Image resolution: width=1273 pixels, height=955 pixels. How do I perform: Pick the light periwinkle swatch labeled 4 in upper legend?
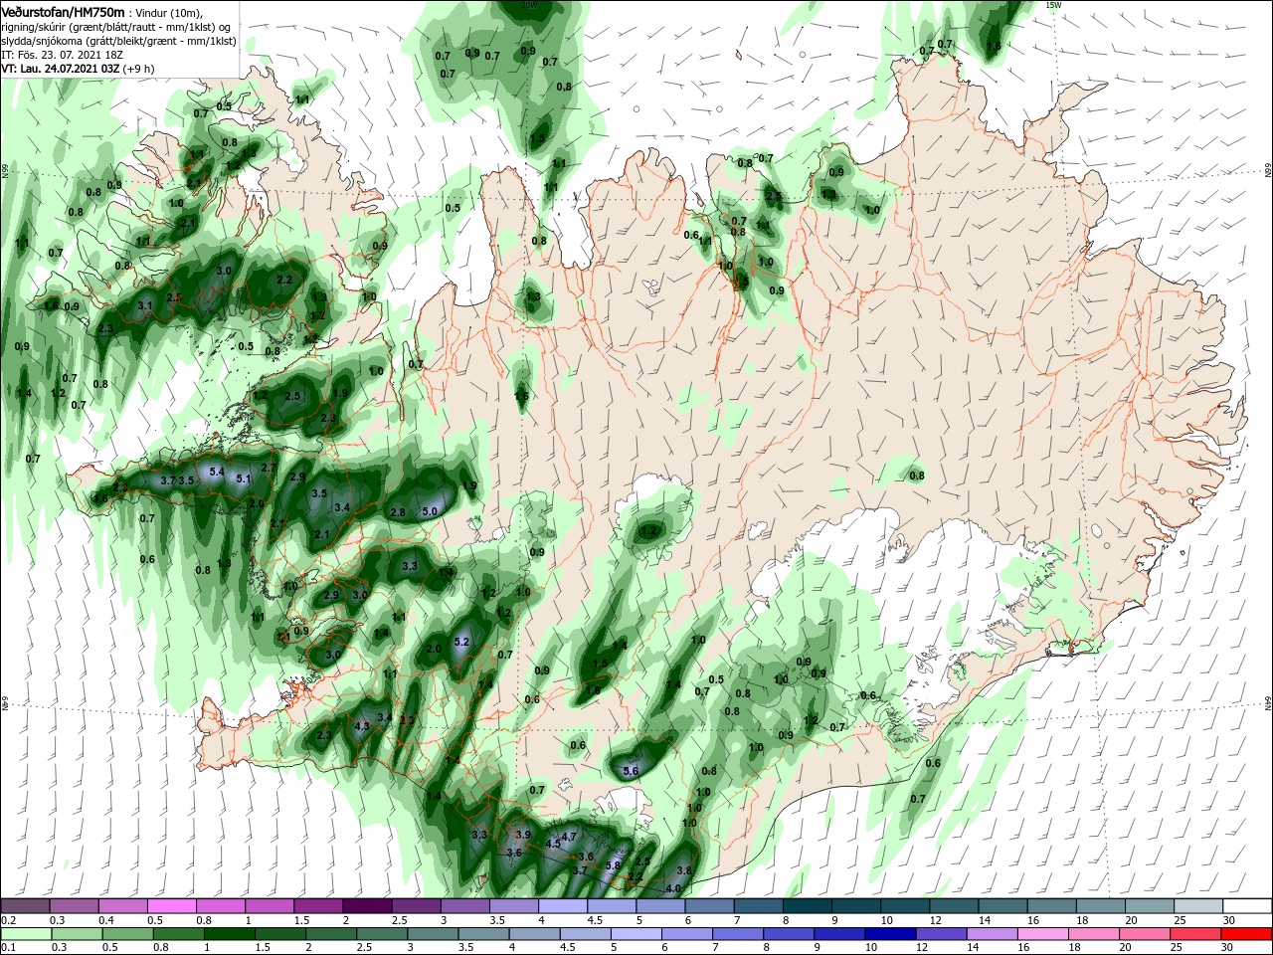pyautogui.click(x=563, y=905)
